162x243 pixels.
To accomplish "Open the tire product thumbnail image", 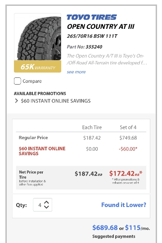I will pyautogui.click(x=37, y=37).
